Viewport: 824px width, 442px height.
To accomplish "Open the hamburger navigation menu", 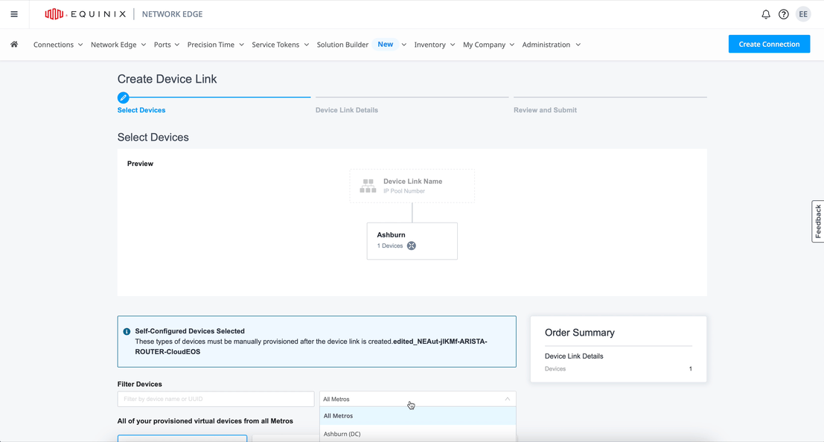I will coord(14,14).
